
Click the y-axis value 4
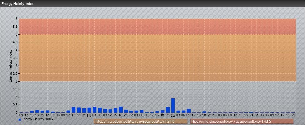coord(17,50)
